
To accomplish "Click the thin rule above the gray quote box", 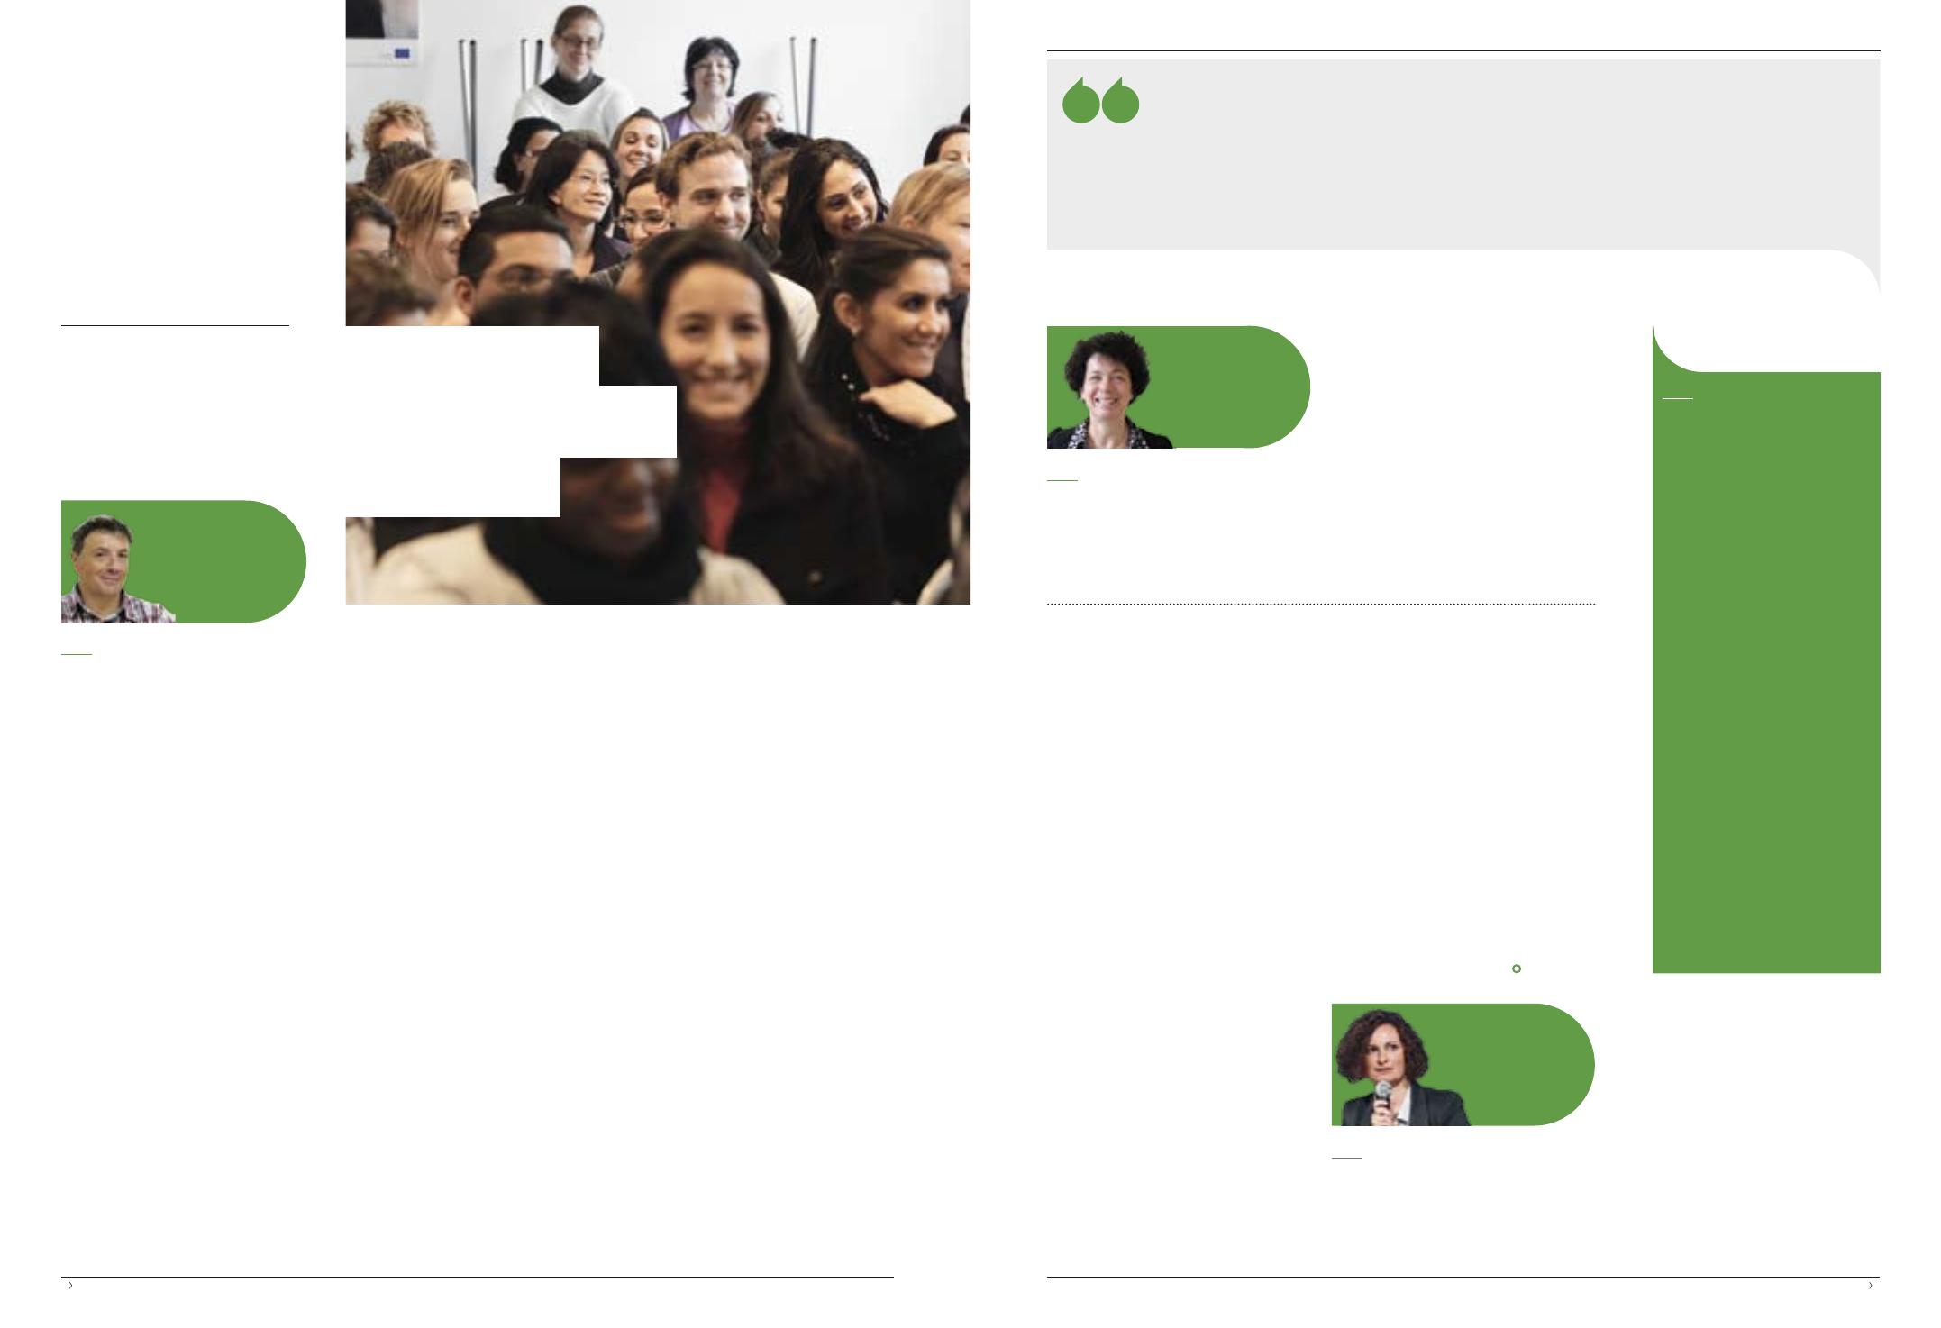I will [1463, 51].
